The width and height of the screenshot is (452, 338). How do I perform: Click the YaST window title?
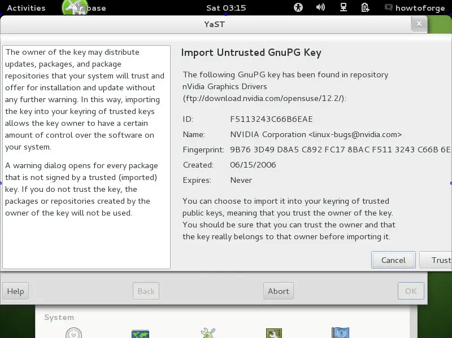[214, 24]
